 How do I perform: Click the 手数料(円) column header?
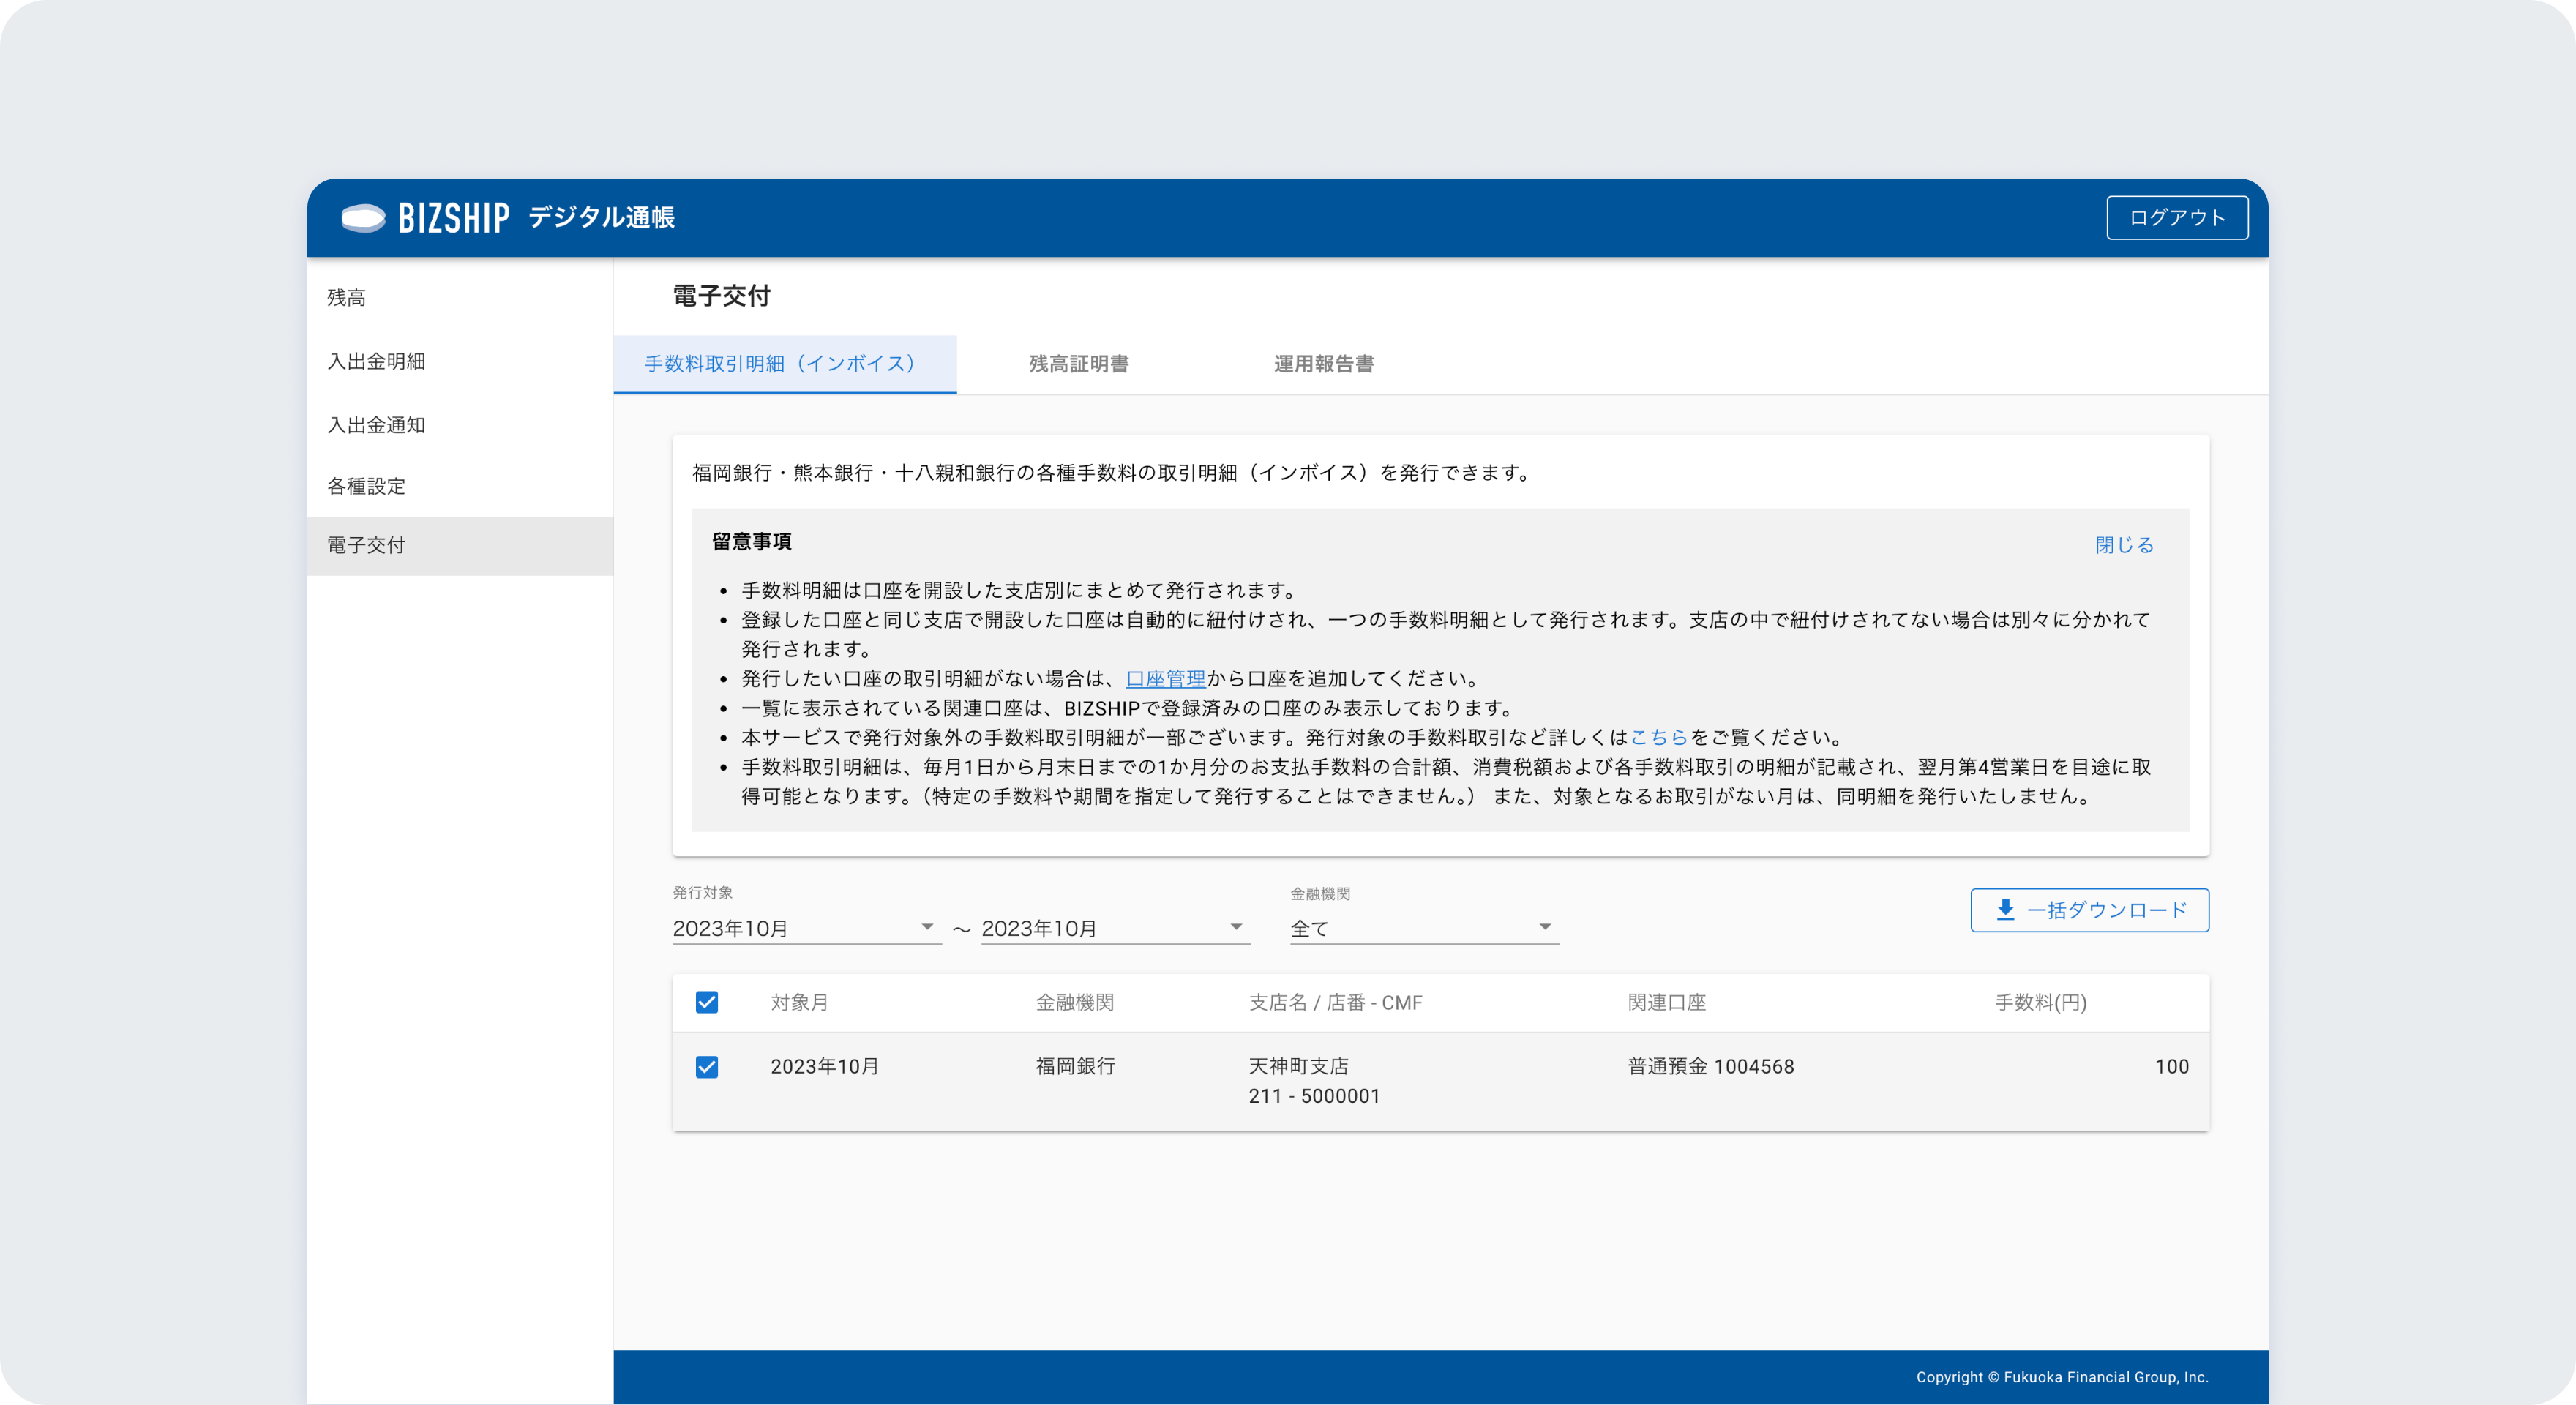2040,1002
